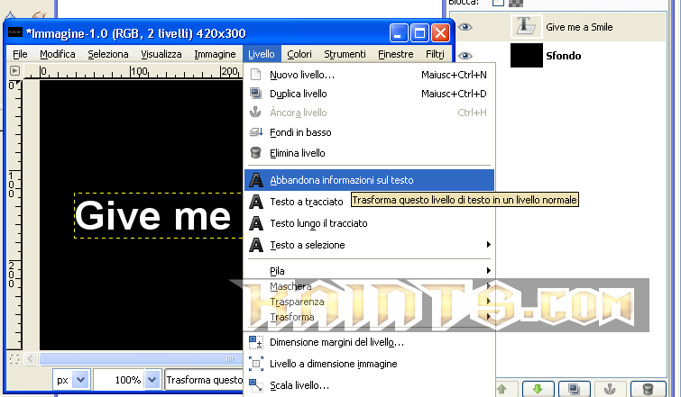The width and height of the screenshot is (681, 397).
Task: Select the black Sfondo layer thumbnail
Action: tap(527, 55)
